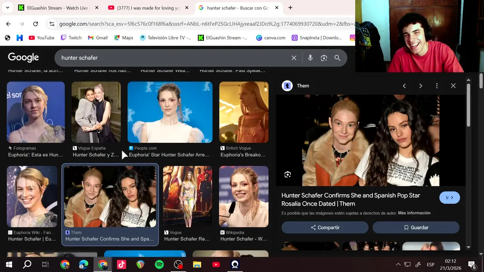Start voice search with microphone icon
484x272 pixels.
(x=310, y=58)
